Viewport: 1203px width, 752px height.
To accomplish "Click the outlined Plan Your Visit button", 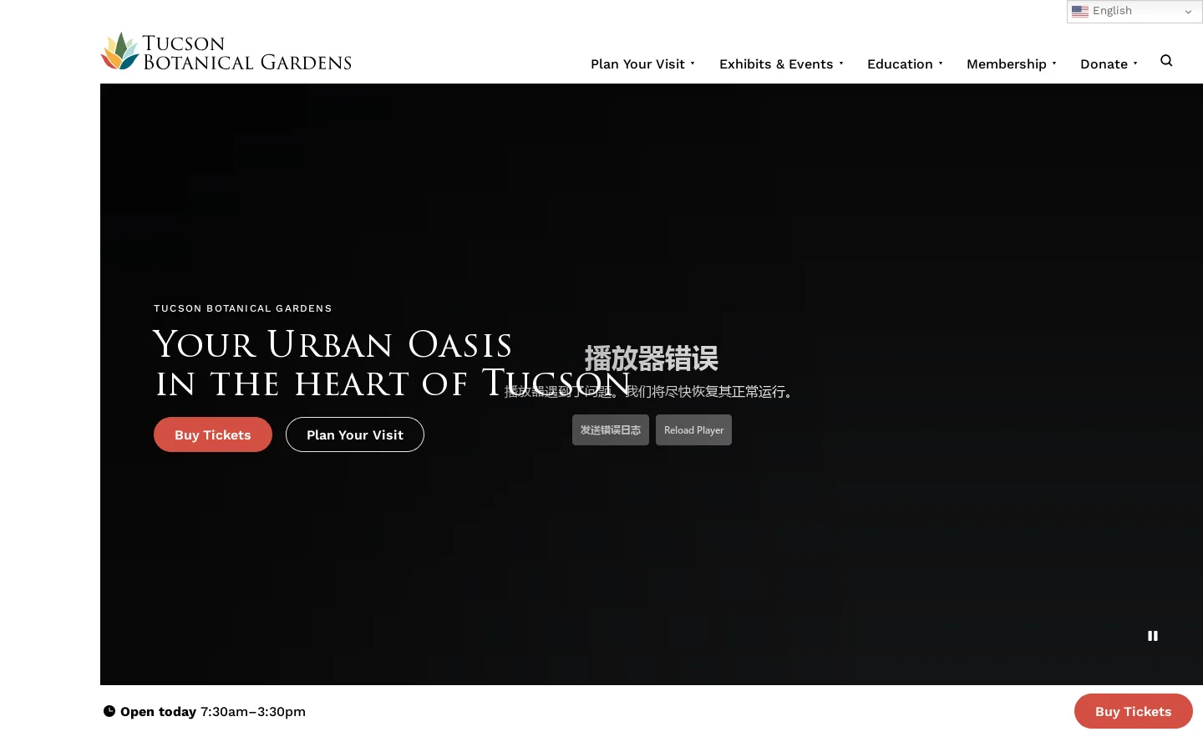I will (x=355, y=434).
